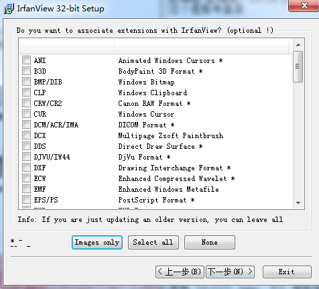Viewport: 319px width, 289px height.
Task: Check the ECW extension checkbox
Action: (26, 178)
